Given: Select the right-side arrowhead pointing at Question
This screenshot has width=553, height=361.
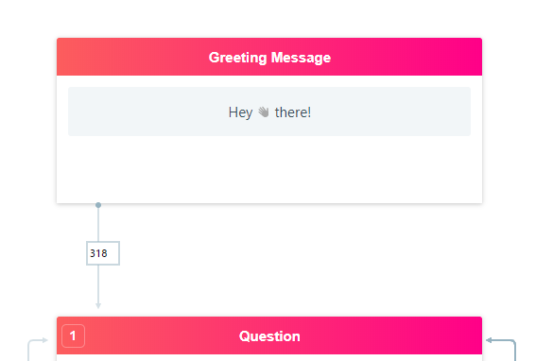Looking at the screenshot, I should (x=489, y=340).
